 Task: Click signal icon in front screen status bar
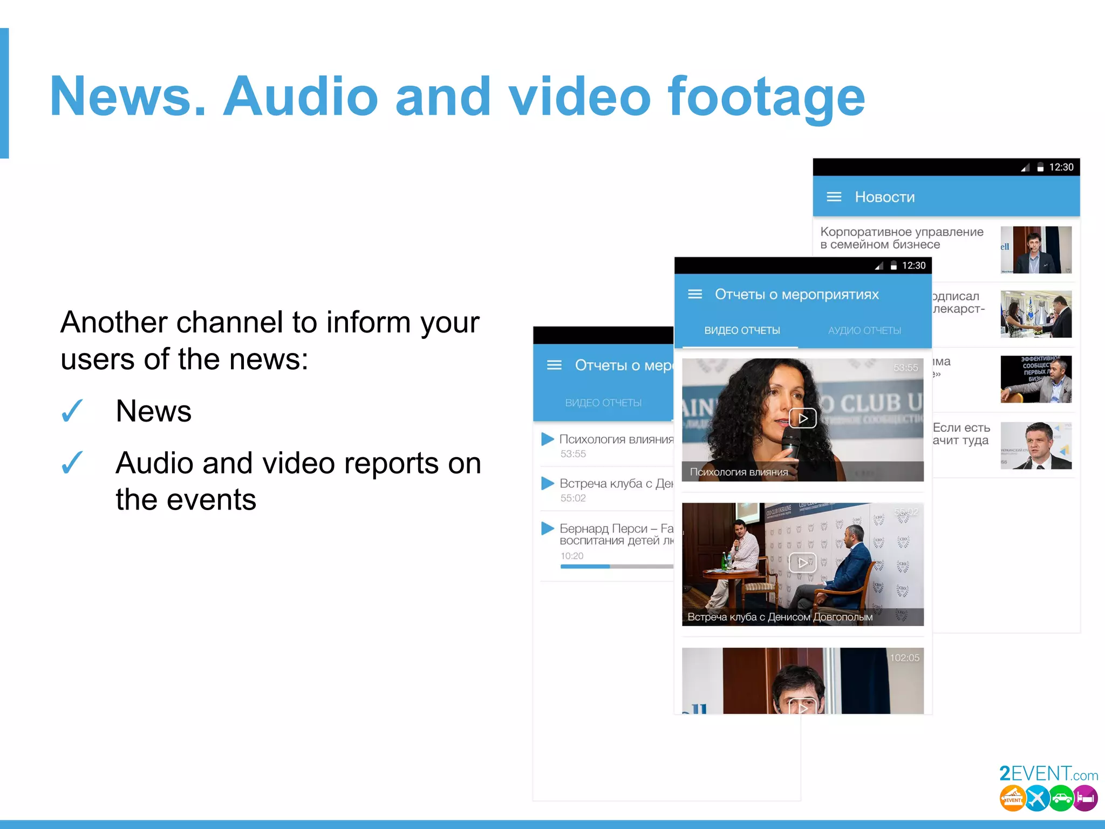point(879,266)
